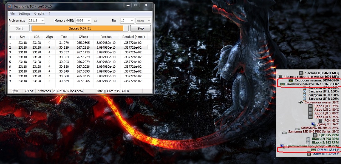Image resolution: width=341 pixels, height=164 pixels.
Task: Expand the Memory (MiB) dropdown
Action: (89, 21)
